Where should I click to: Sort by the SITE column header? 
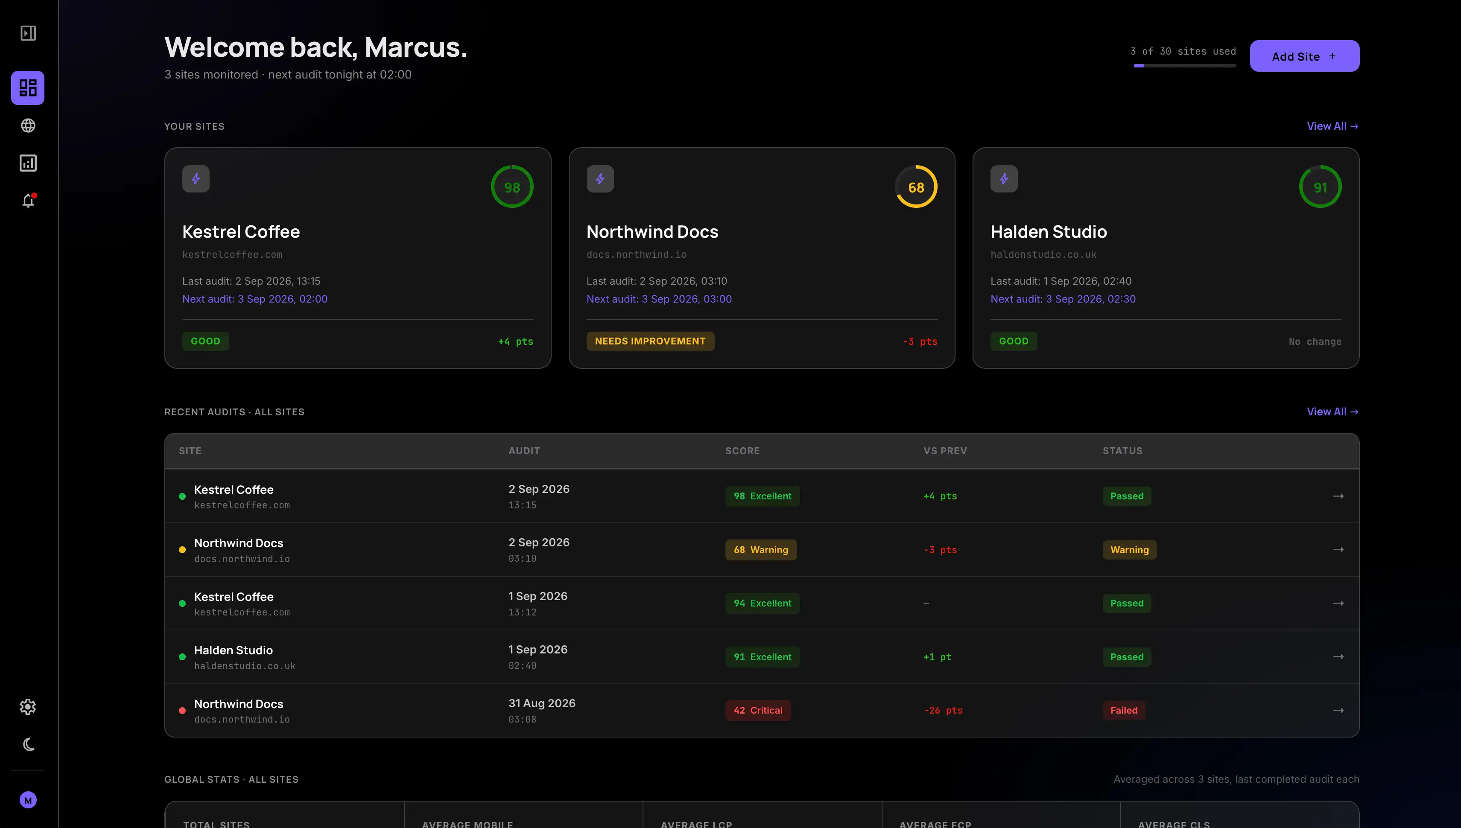190,451
